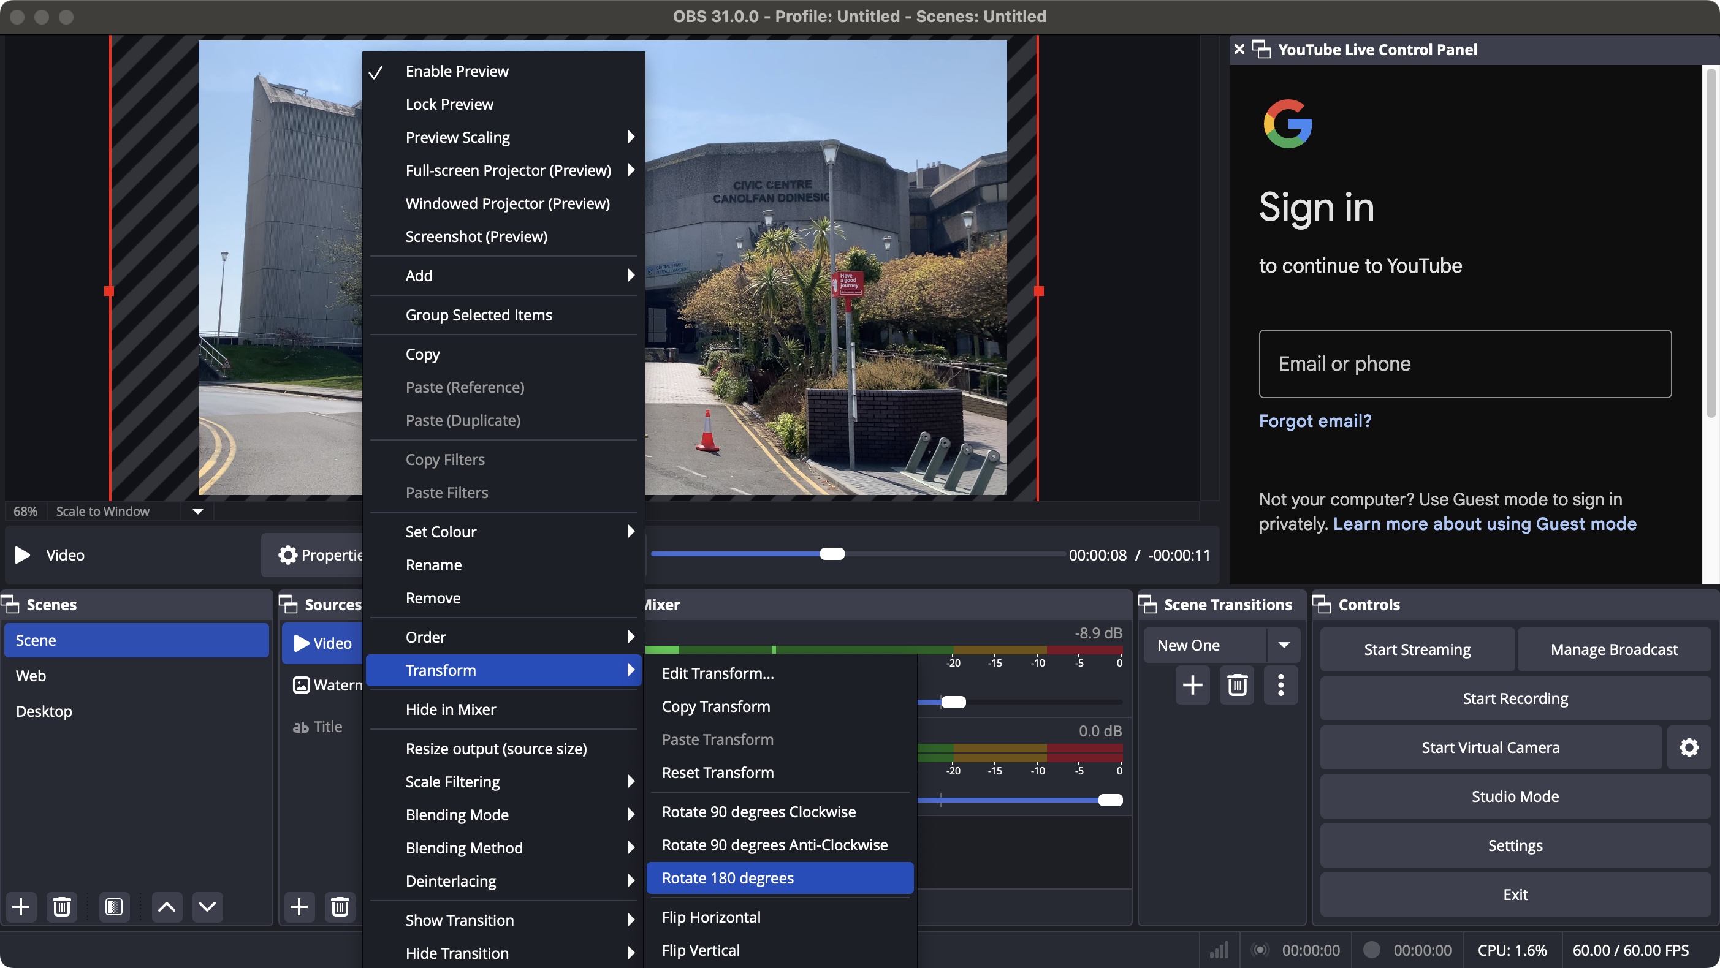Viewport: 1720px width, 968px height.
Task: Delete the selected scene using the trash icon
Action: 61,907
